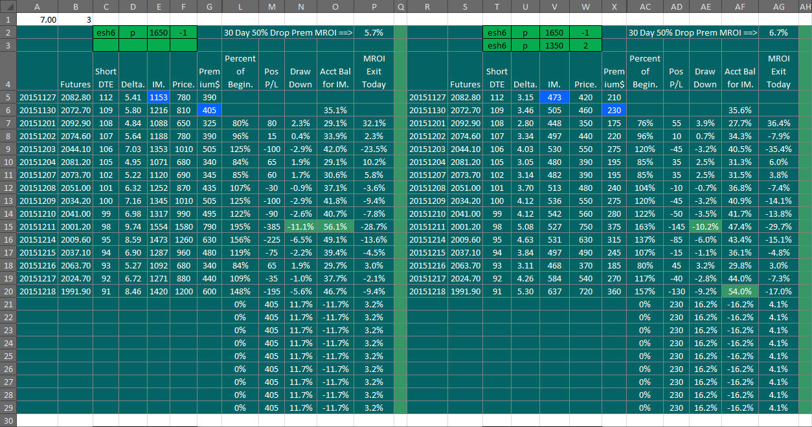Click green cell 1350 in column V
The height and width of the screenshot is (427, 812).
tap(554, 45)
